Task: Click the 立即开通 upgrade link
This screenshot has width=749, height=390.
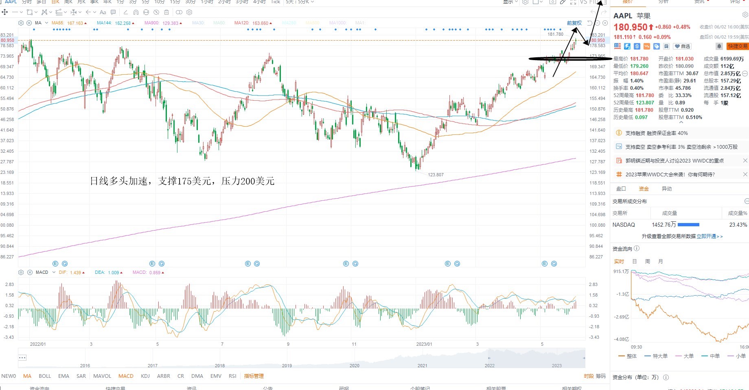Action: tap(710, 236)
